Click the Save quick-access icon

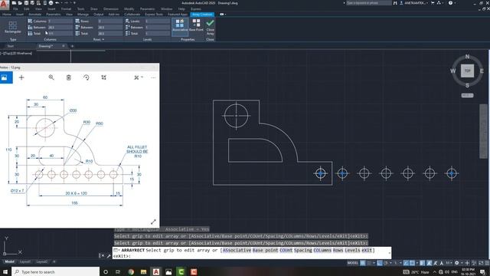(x=26, y=3)
